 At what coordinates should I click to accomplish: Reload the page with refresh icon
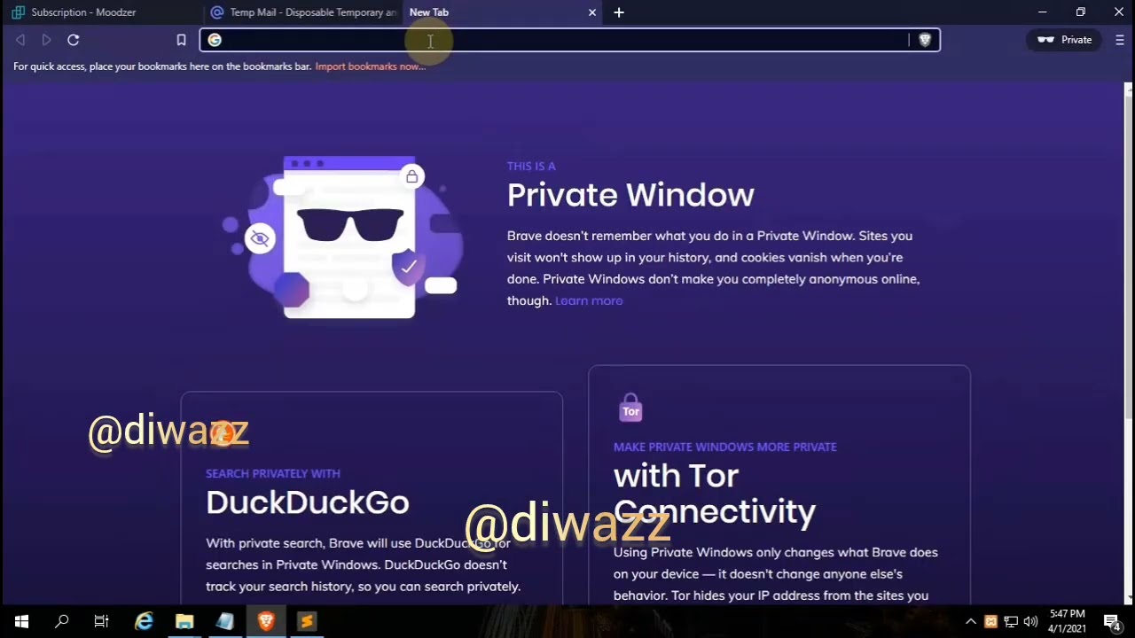coord(74,40)
